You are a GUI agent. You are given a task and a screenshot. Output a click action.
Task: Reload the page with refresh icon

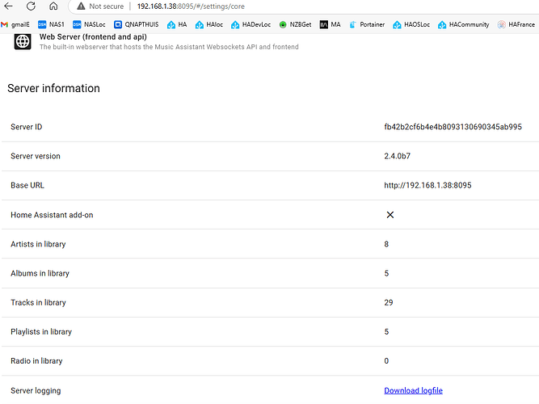[x=32, y=6]
